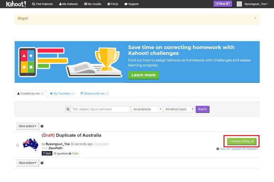274x182 pixels.
Task: Click the Kahoot! logo
Action: click(x=16, y=4)
